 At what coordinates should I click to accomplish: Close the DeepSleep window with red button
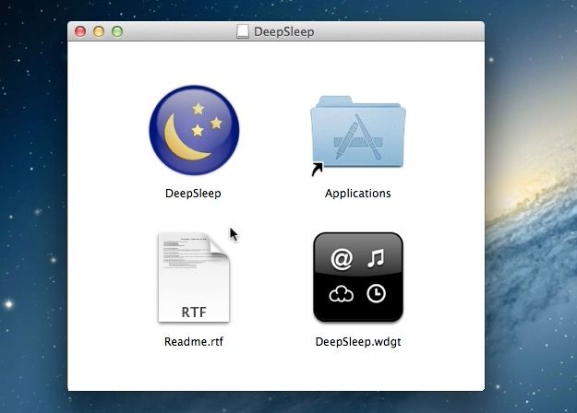80,31
